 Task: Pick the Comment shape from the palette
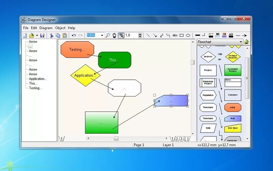[233, 95]
